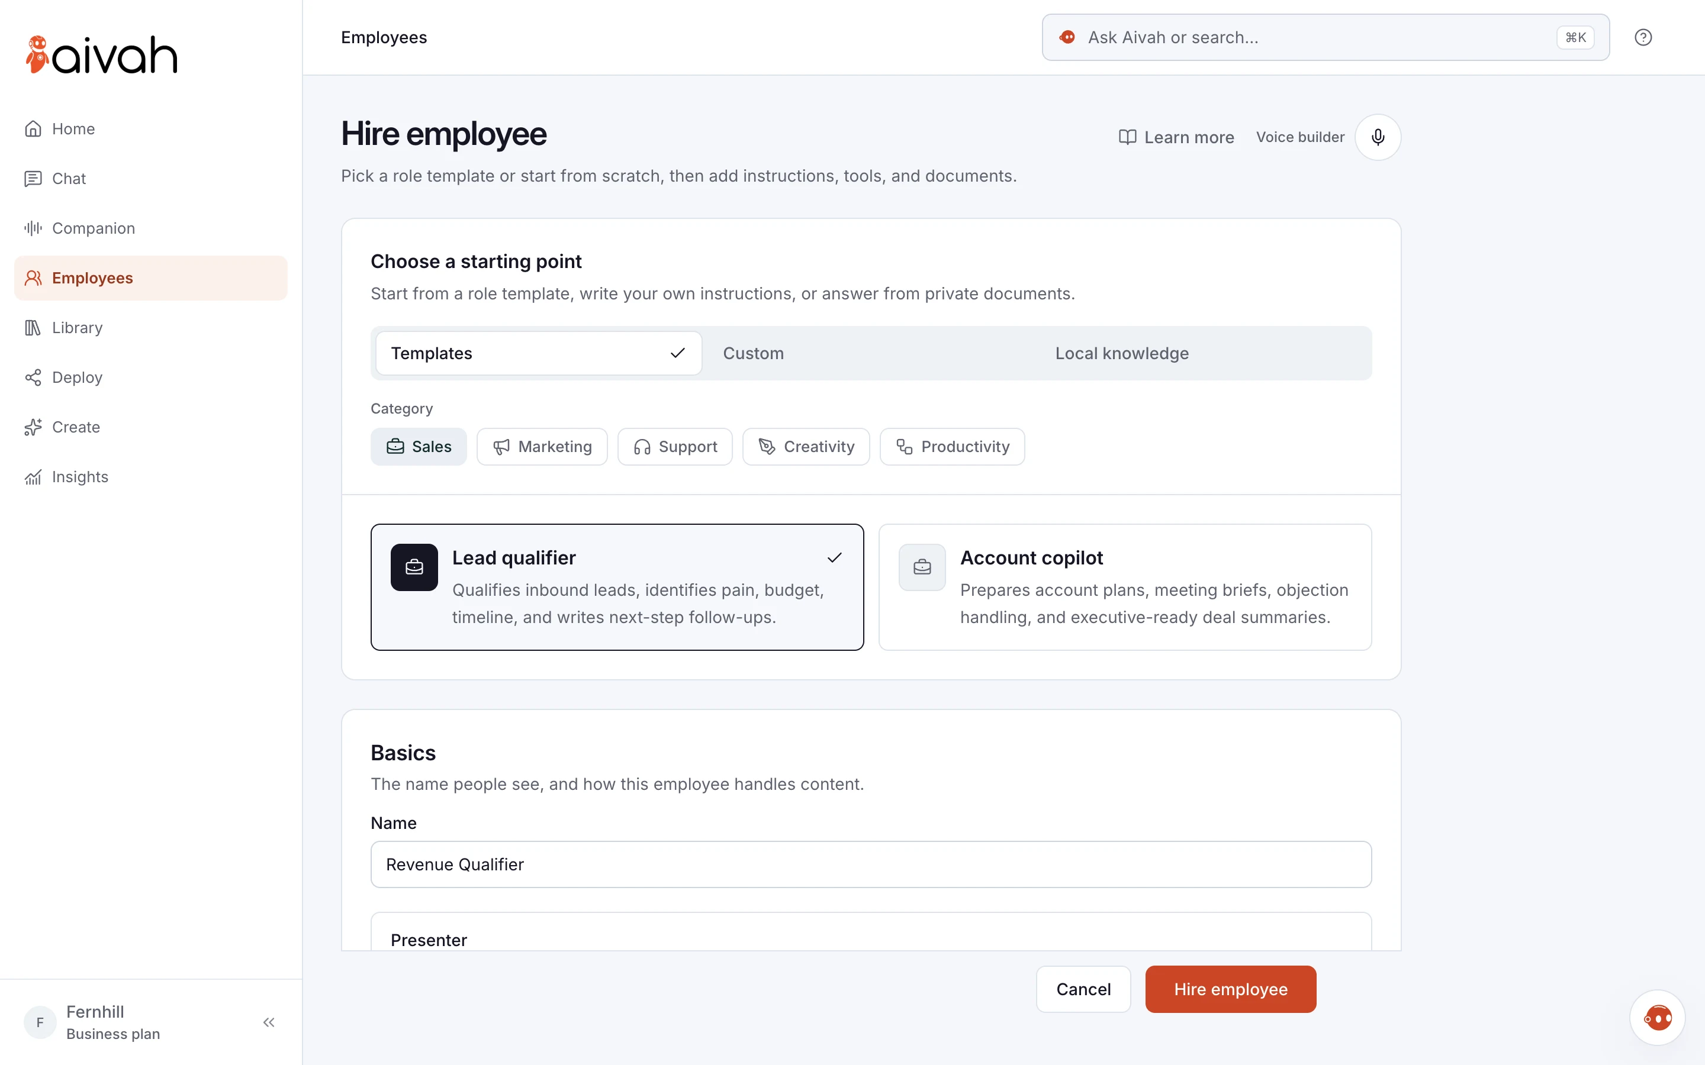View Insights page
Screen dimensions: 1705x1065
point(151,477)
